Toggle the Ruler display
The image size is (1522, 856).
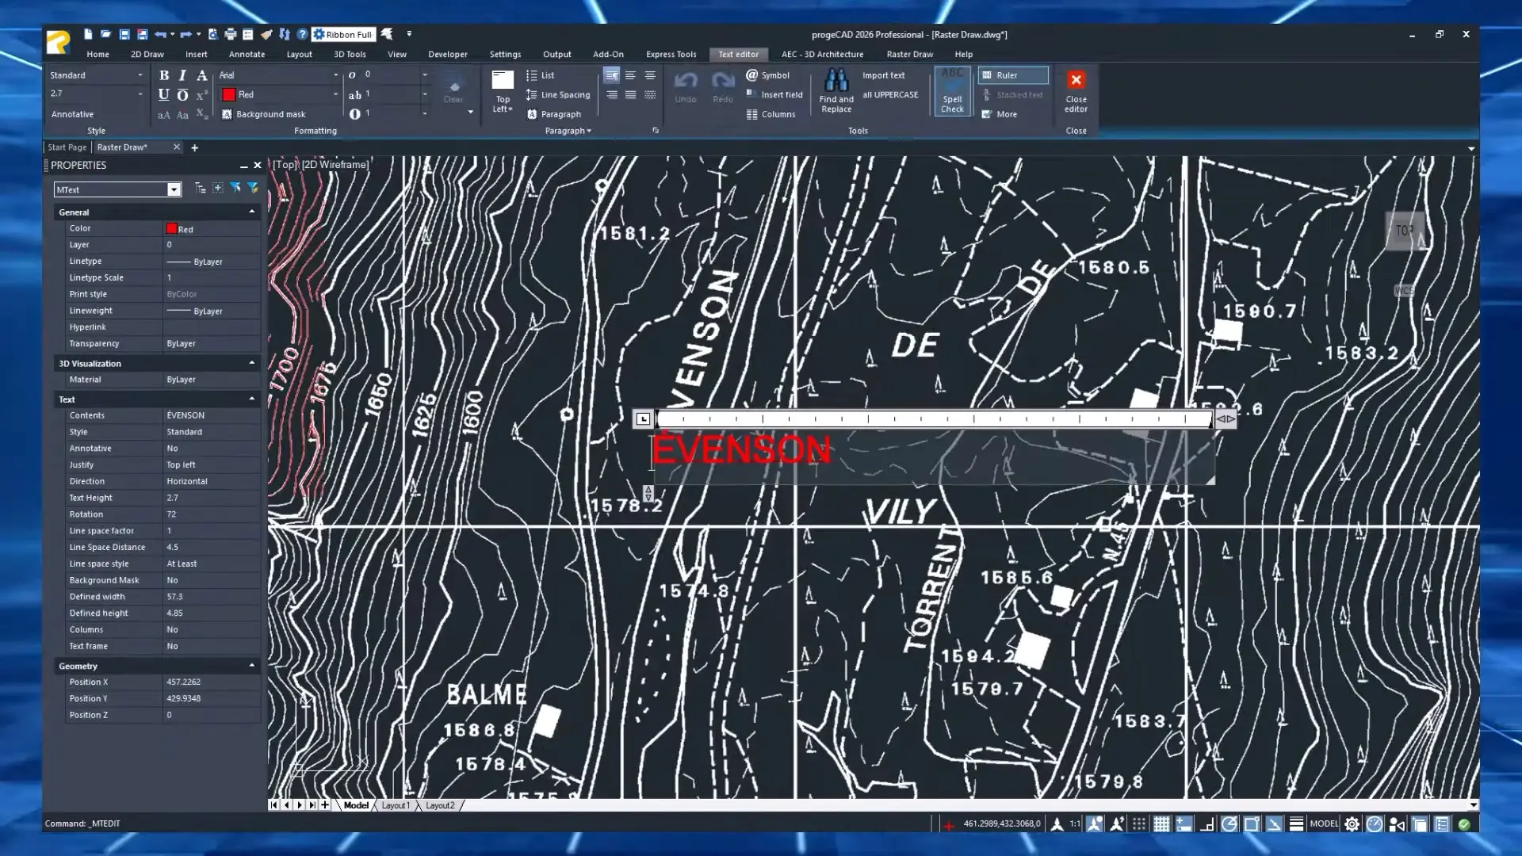(1013, 75)
